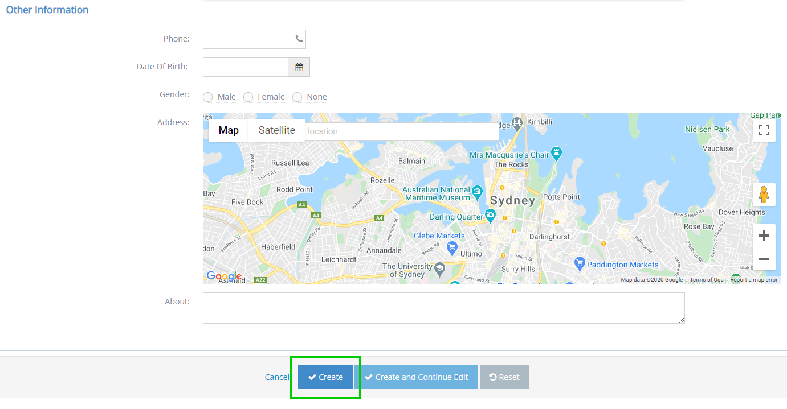Reset the form fields
The image size is (787, 409).
pyautogui.click(x=504, y=377)
